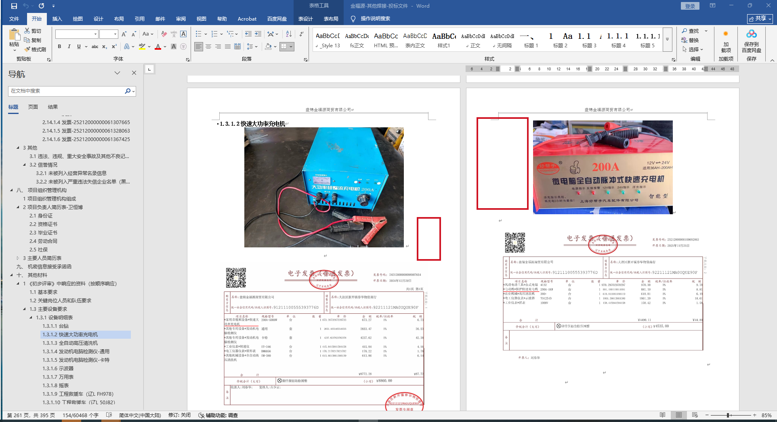
Task: Apply the yellow text highlight color
Action: [x=142, y=46]
